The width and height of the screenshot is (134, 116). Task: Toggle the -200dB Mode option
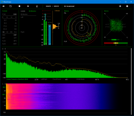[x=80, y=79]
